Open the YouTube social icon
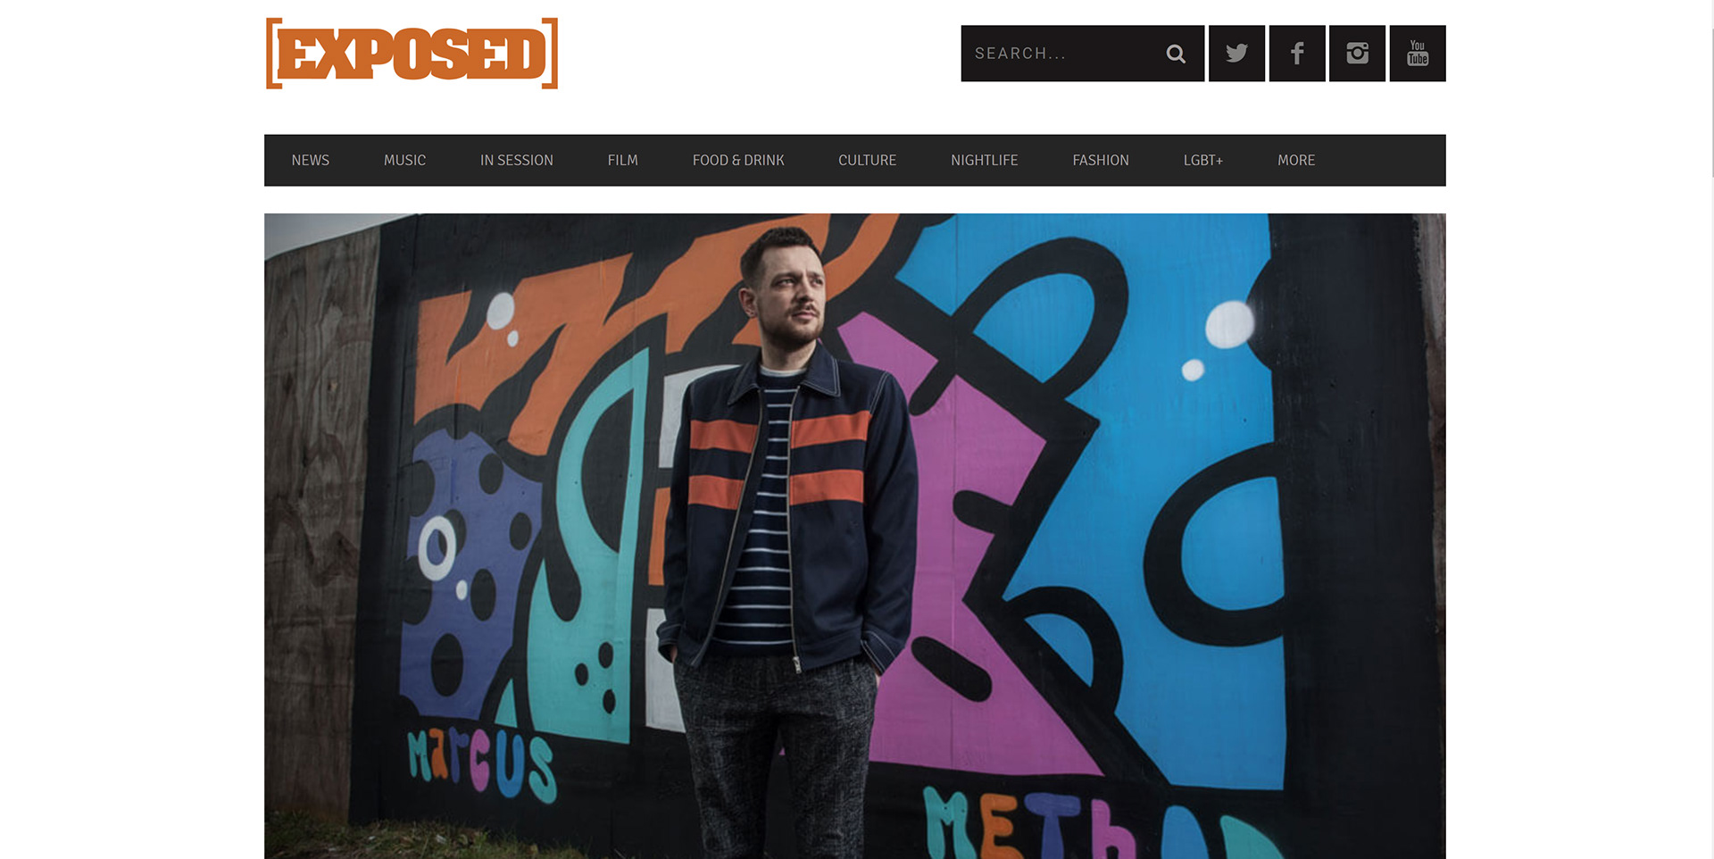The height and width of the screenshot is (859, 1714). pos(1418,54)
